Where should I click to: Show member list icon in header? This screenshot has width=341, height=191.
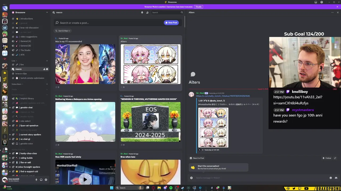147,12
